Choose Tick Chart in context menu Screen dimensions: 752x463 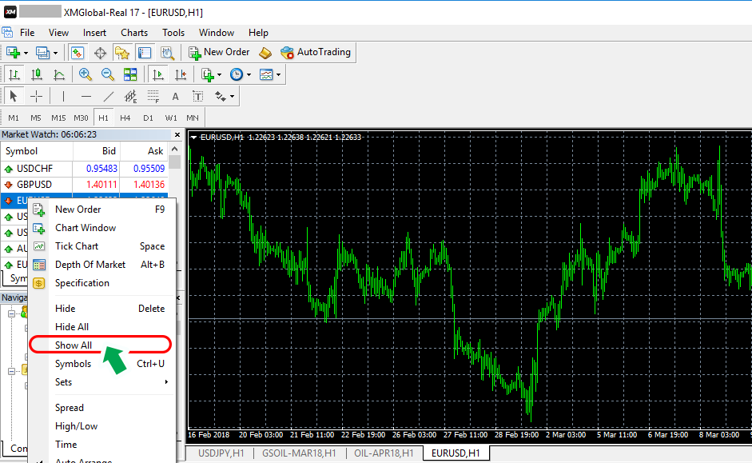click(102, 246)
